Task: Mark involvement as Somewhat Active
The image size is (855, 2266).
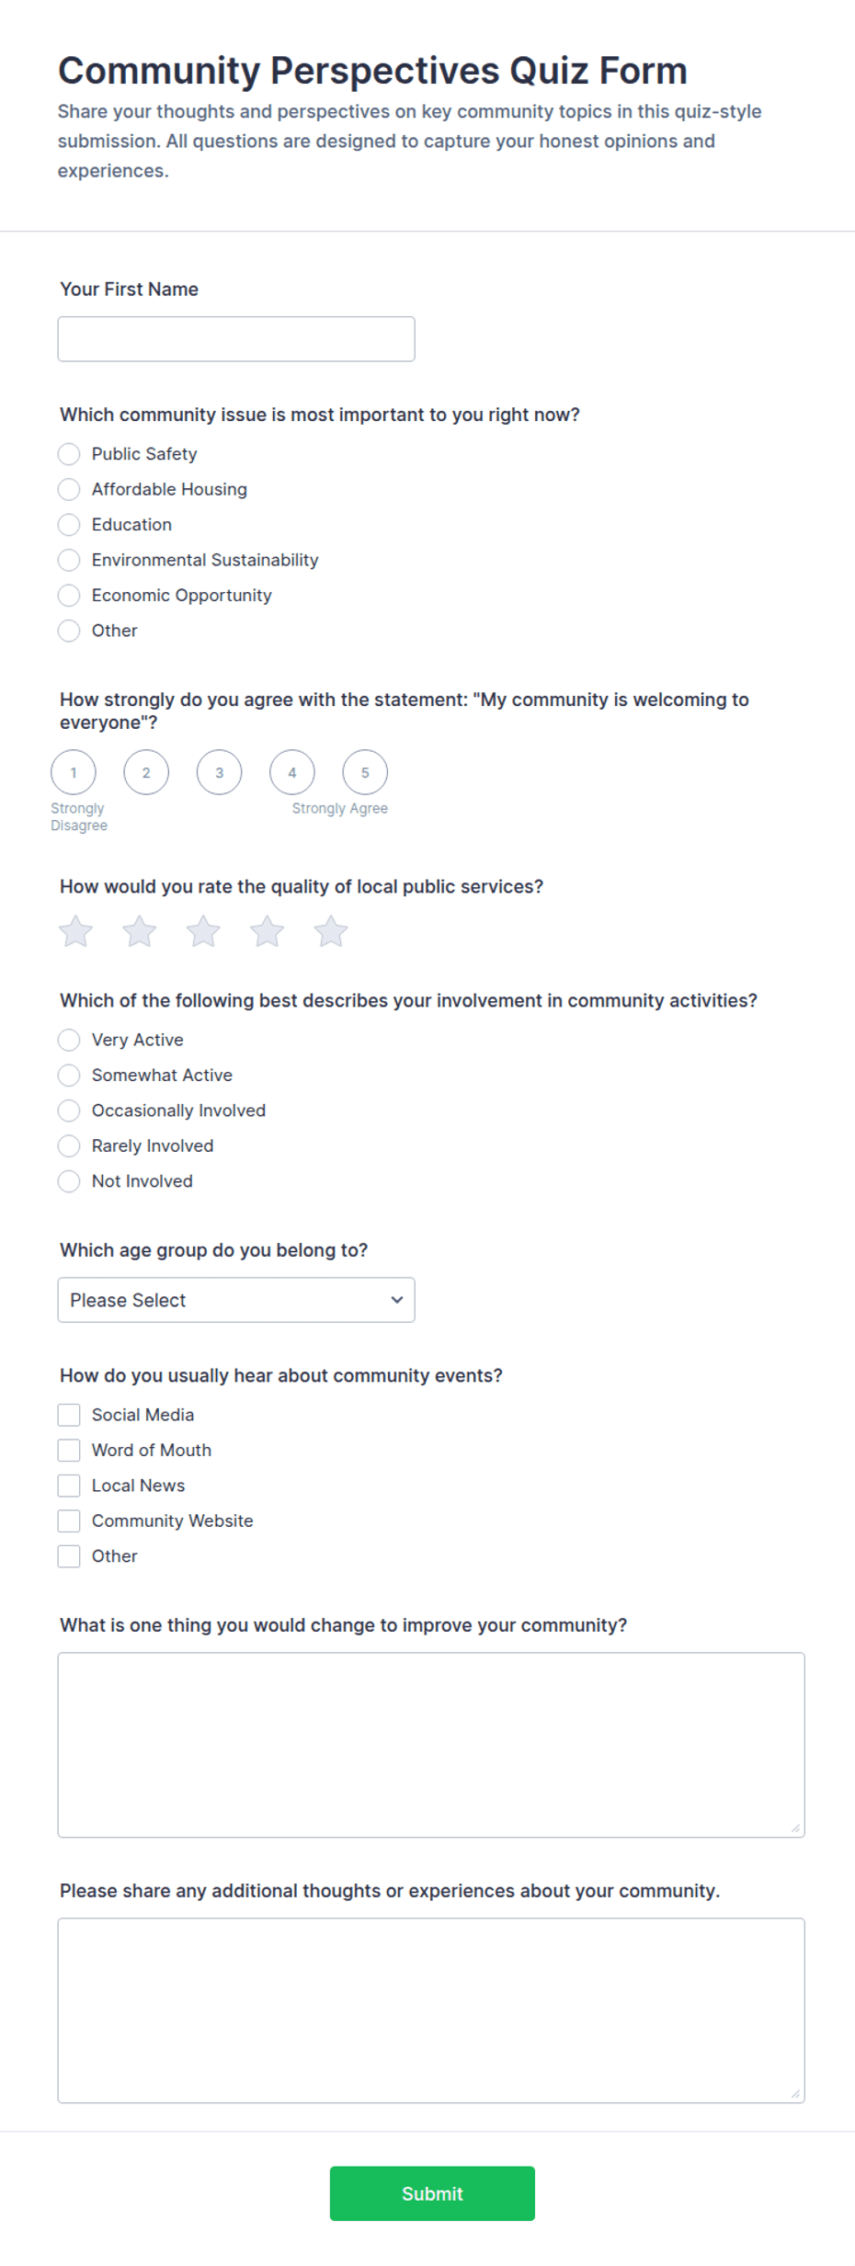Action: 69,1075
